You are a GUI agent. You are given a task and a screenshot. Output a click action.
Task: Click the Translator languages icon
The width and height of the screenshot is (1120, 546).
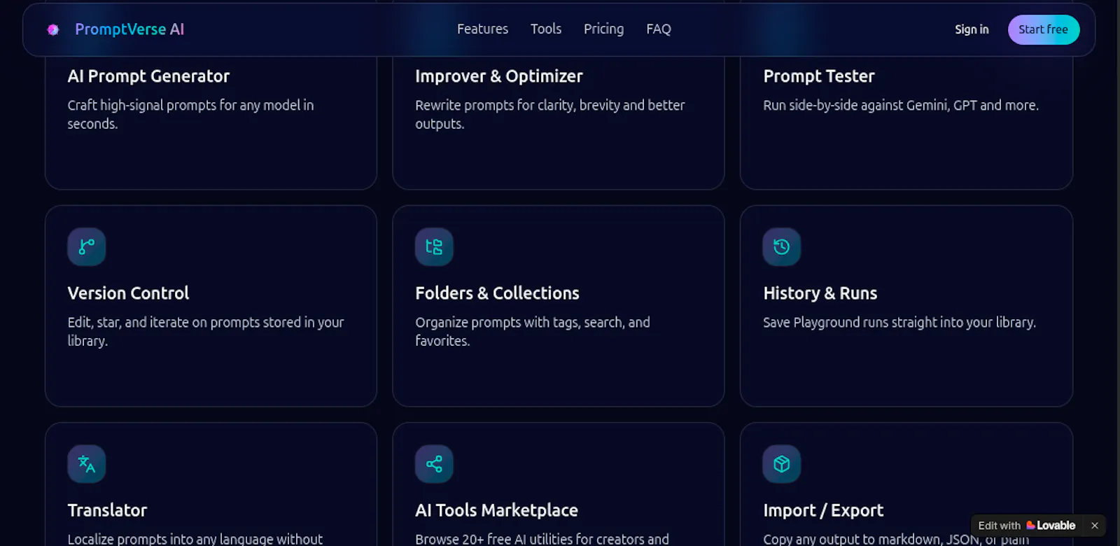87,464
